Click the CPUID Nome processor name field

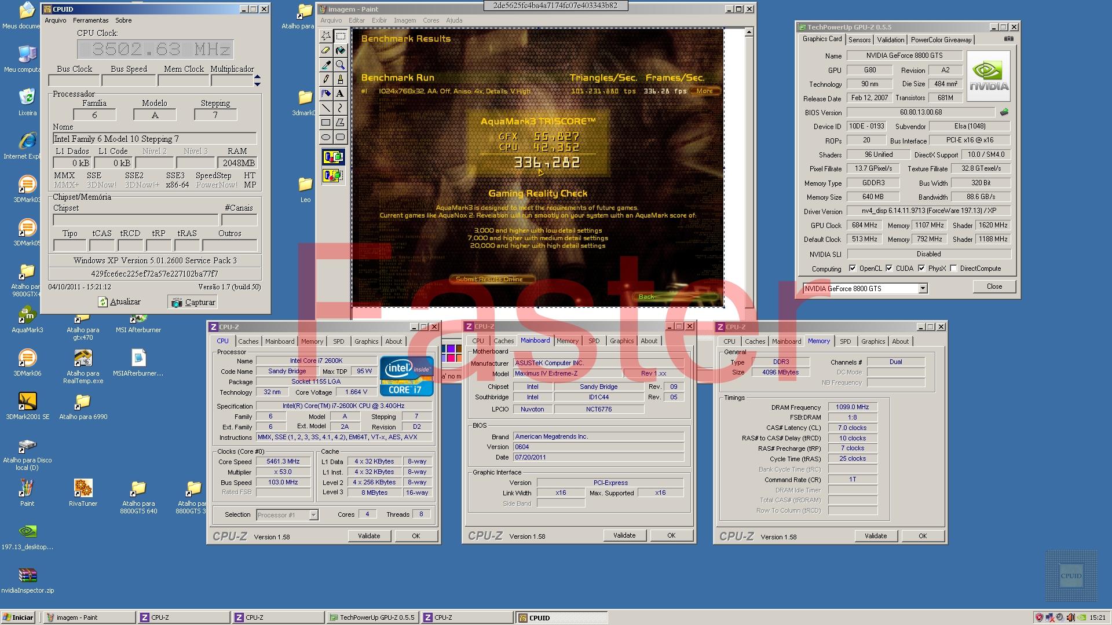(x=155, y=139)
